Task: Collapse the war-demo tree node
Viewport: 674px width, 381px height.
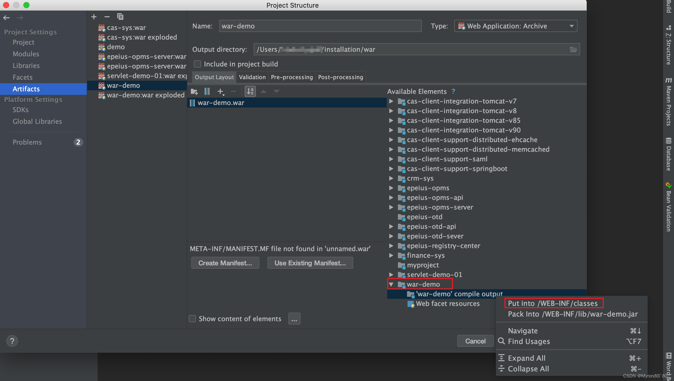Action: pos(391,284)
